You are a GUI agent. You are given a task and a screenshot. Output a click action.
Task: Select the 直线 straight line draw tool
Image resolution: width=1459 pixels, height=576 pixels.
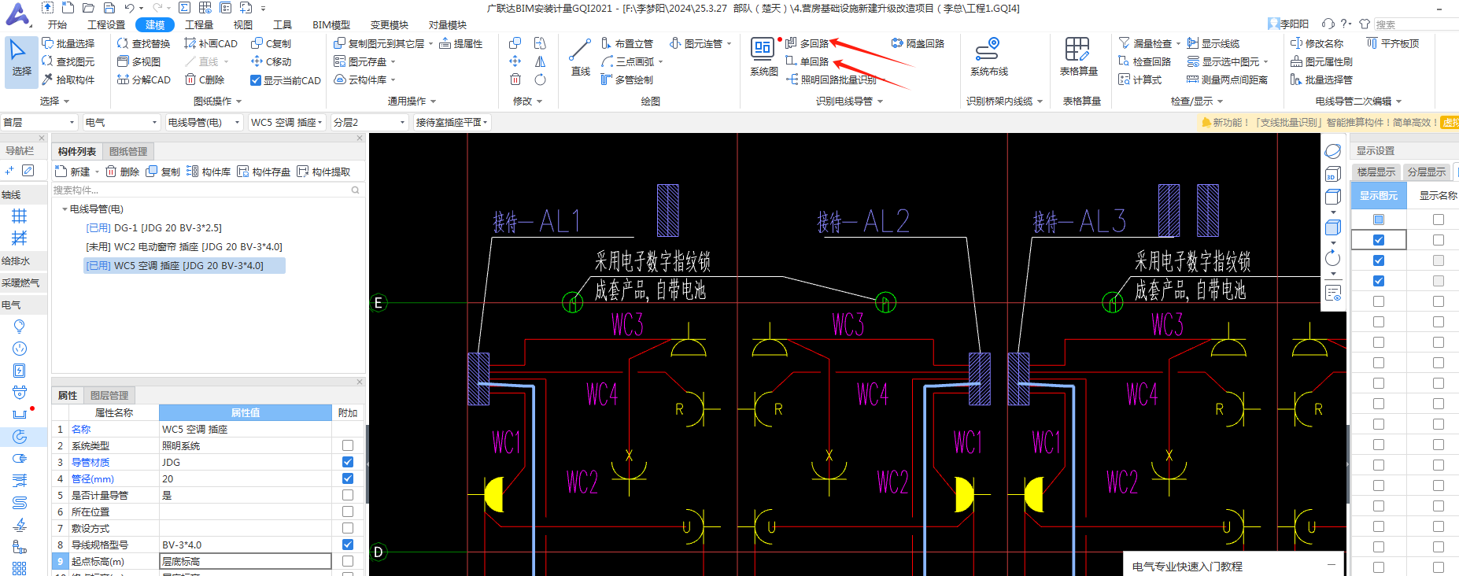[580, 57]
